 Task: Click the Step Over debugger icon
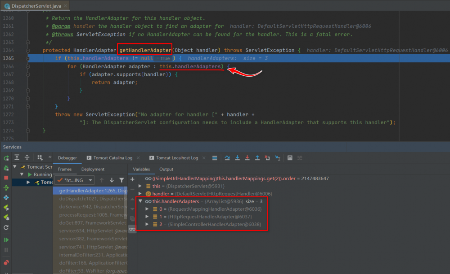click(227, 158)
